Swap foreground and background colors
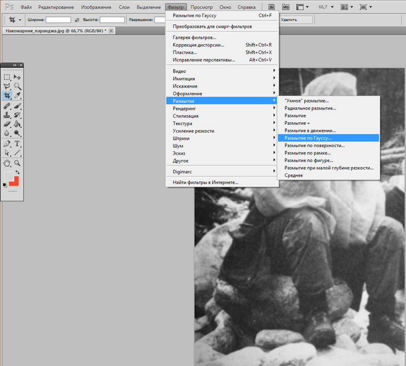406x366 pixels. tap(18, 172)
